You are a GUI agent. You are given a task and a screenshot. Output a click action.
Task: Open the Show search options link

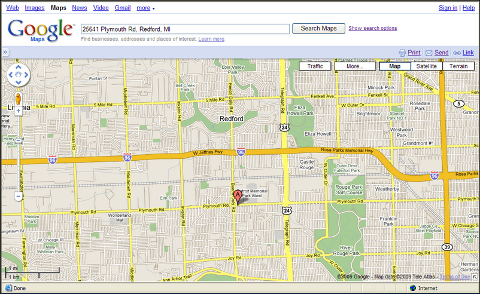[x=372, y=28]
